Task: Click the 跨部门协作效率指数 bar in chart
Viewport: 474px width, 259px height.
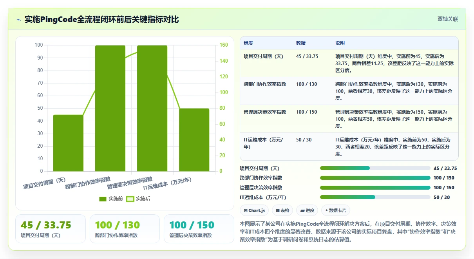Action: pyautogui.click(x=110, y=108)
